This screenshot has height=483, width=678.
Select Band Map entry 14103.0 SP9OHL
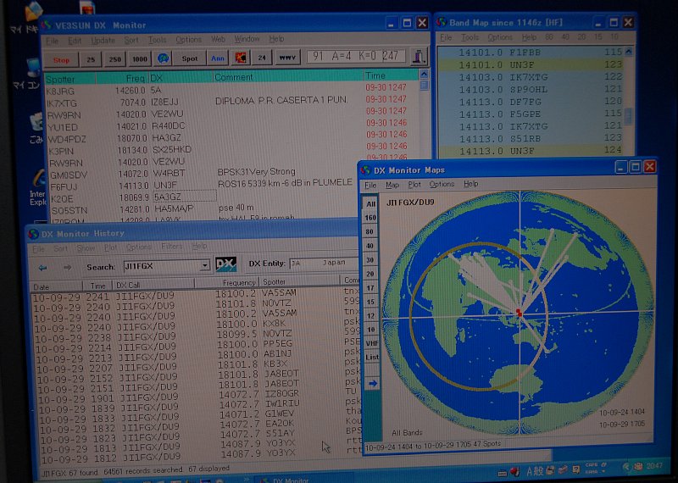pos(531,90)
